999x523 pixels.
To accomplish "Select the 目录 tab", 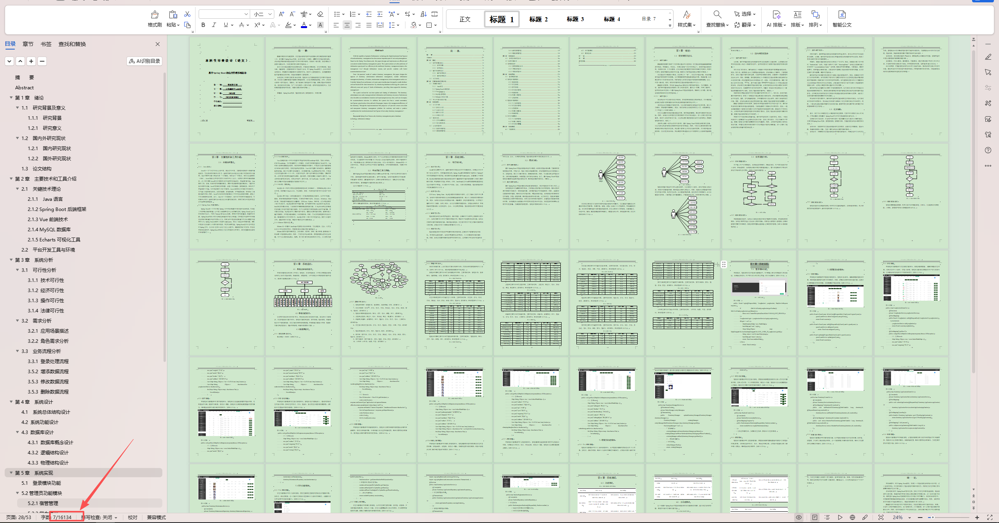I will [x=10, y=44].
